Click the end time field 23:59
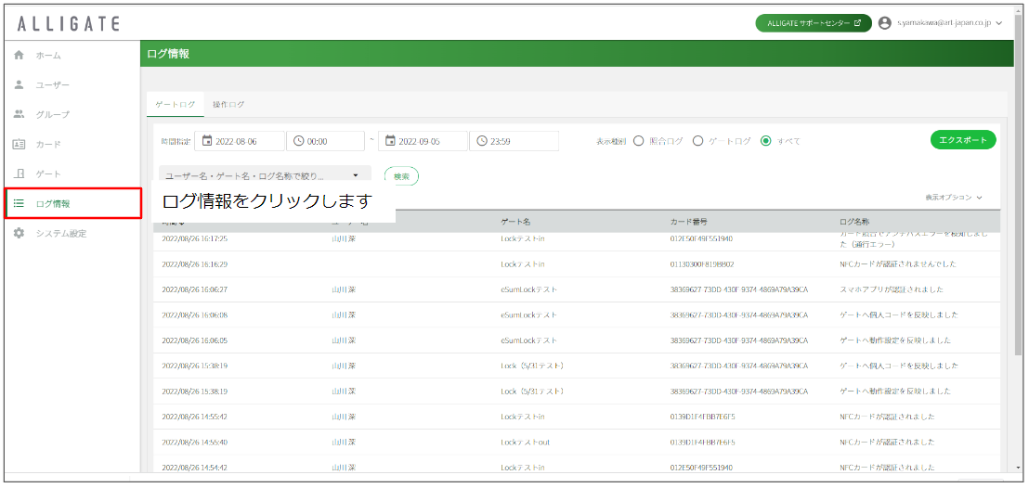 tap(514, 141)
